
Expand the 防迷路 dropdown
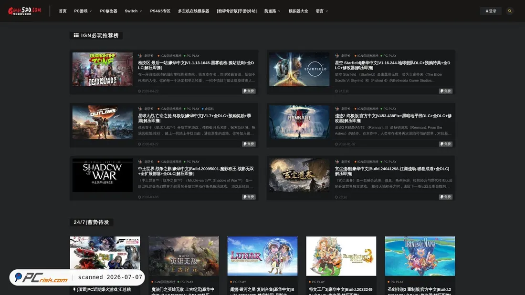pyautogui.click(x=272, y=11)
